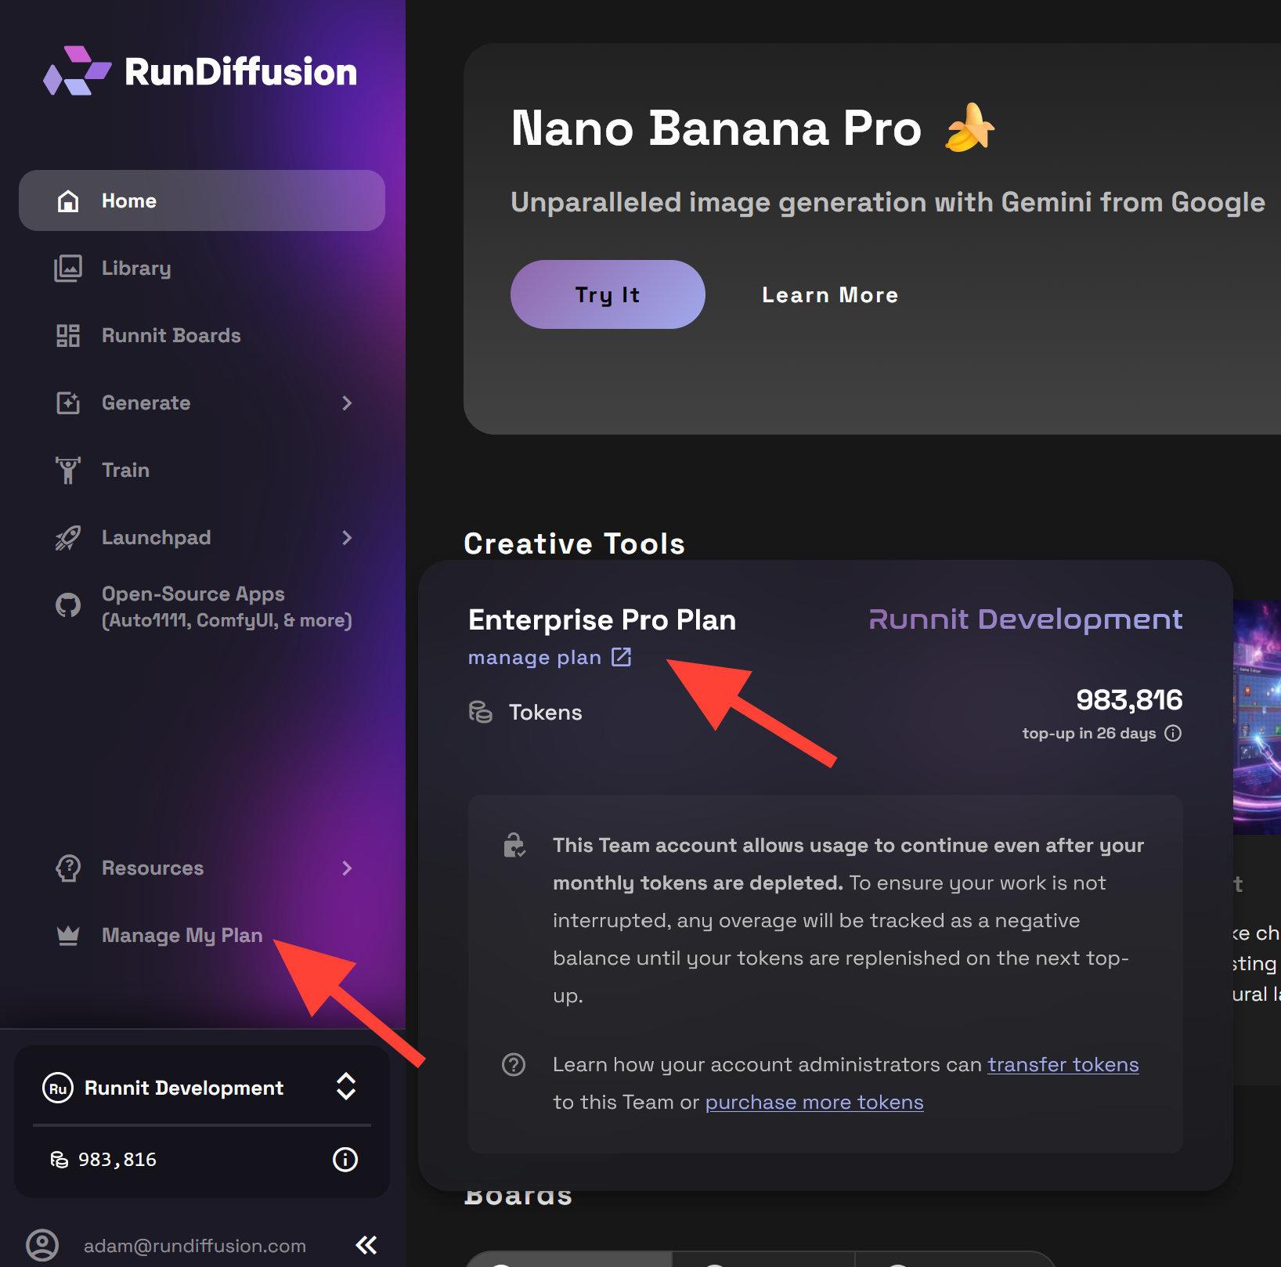Open the manage plan link
Image resolution: width=1281 pixels, height=1267 pixels.
point(549,658)
